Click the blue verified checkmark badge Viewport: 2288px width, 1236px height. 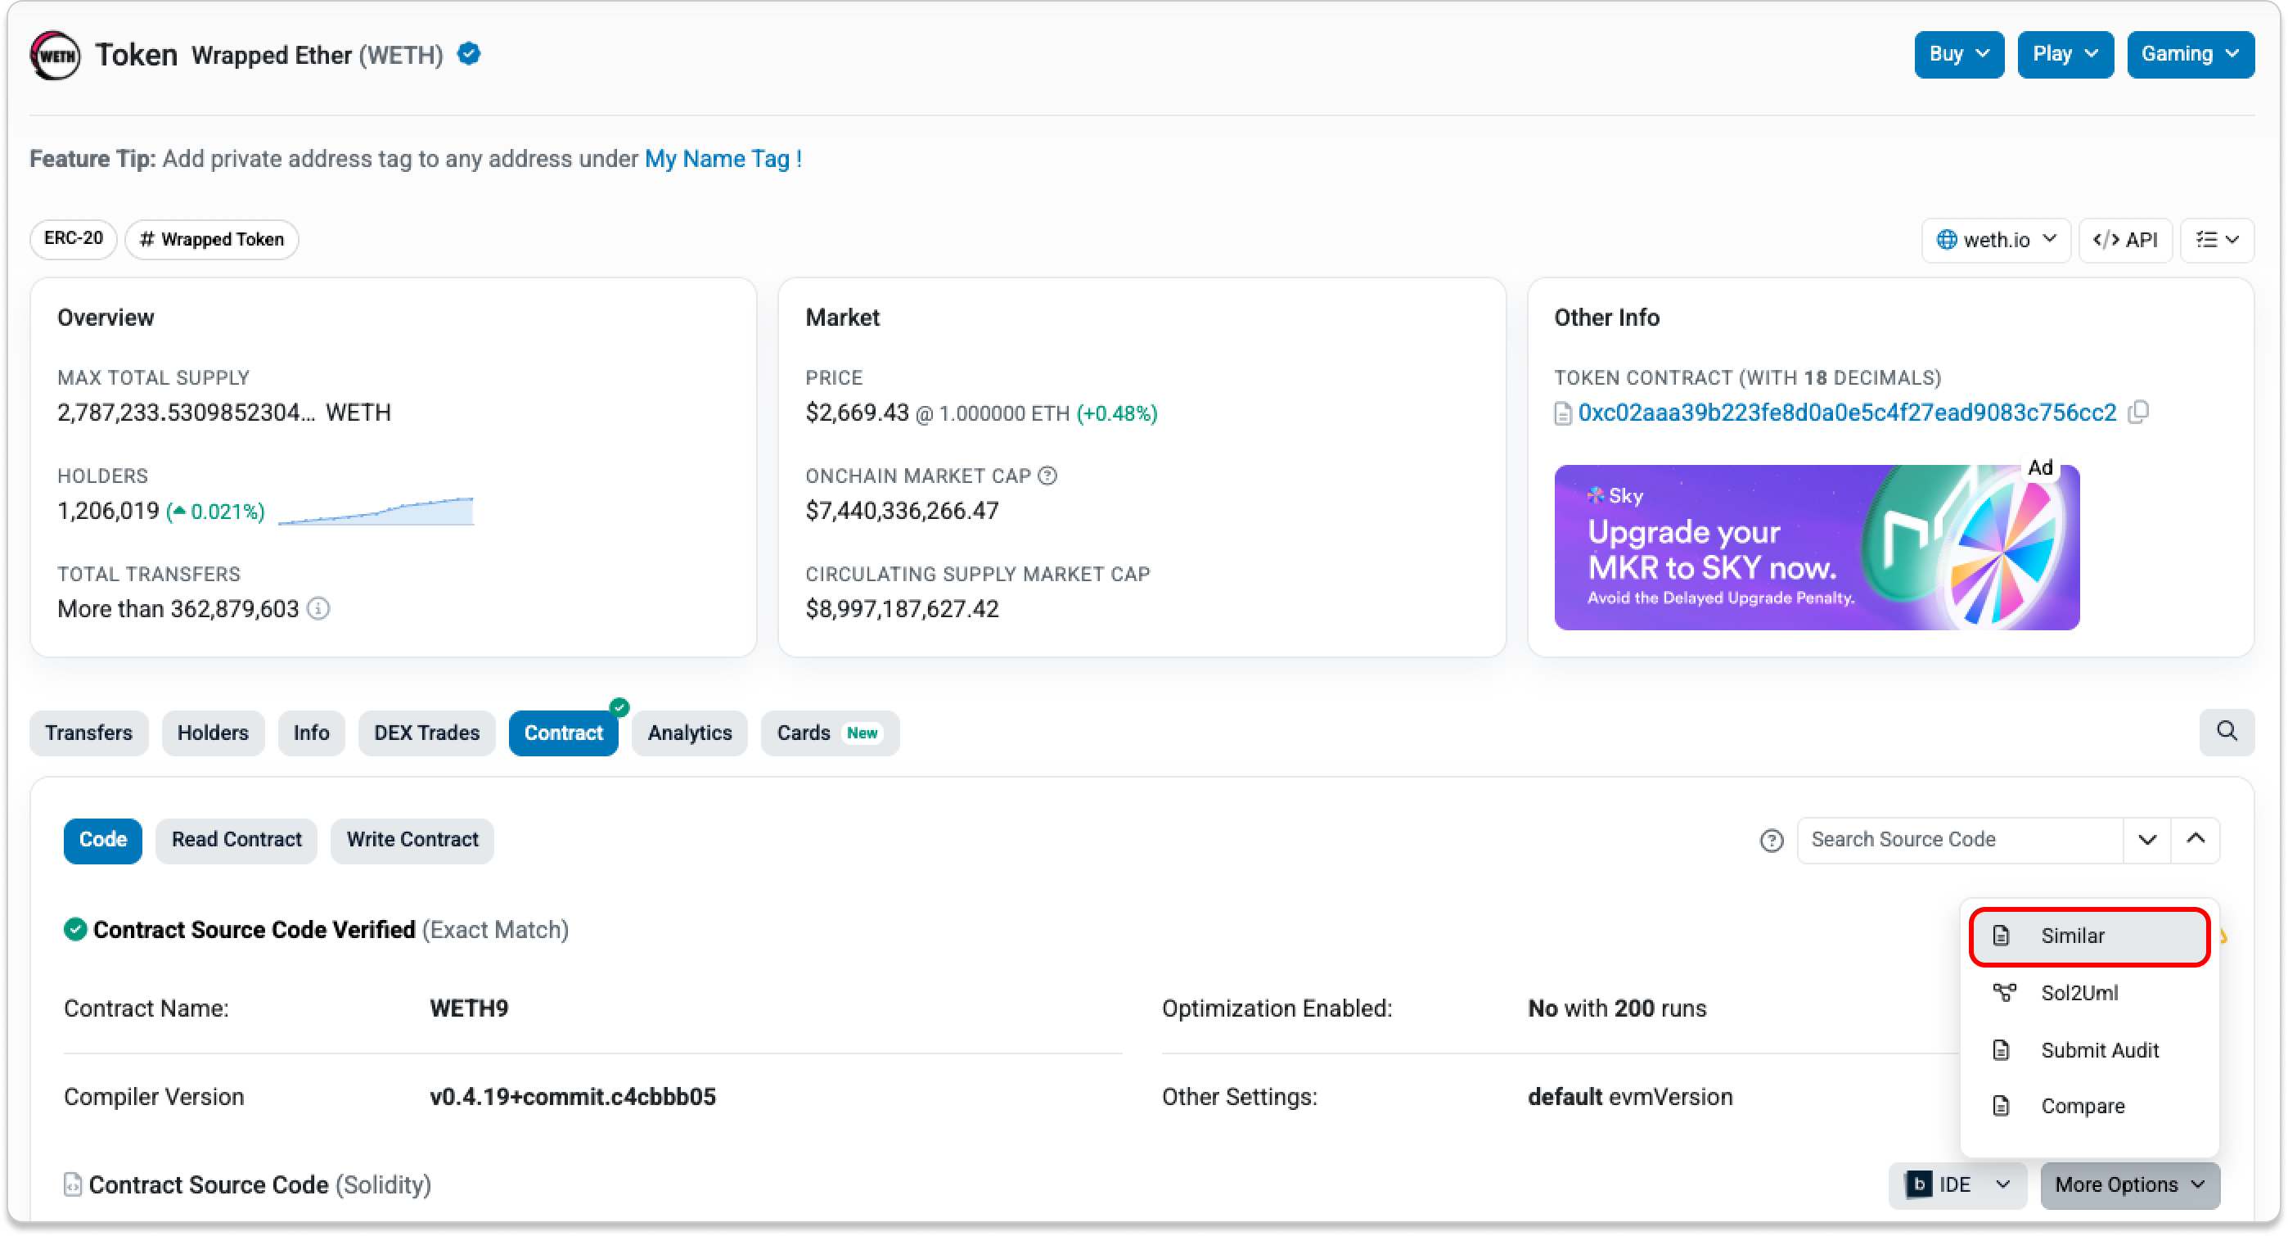coord(469,54)
